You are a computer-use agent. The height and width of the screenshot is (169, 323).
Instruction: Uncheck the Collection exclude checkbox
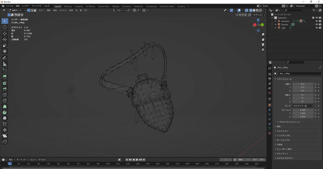pyautogui.click(x=313, y=18)
